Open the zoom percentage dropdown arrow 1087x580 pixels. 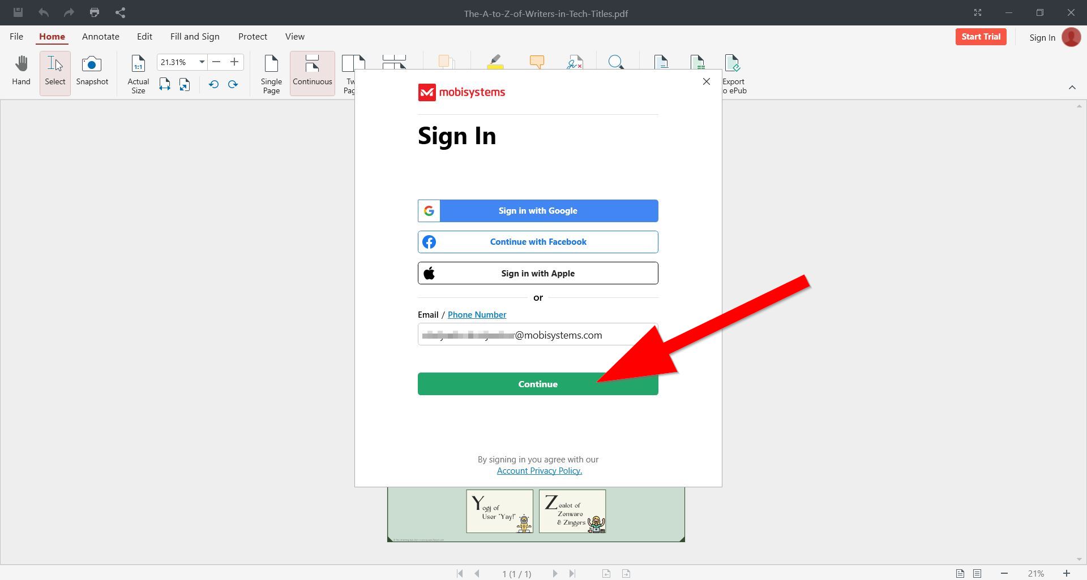tap(202, 62)
